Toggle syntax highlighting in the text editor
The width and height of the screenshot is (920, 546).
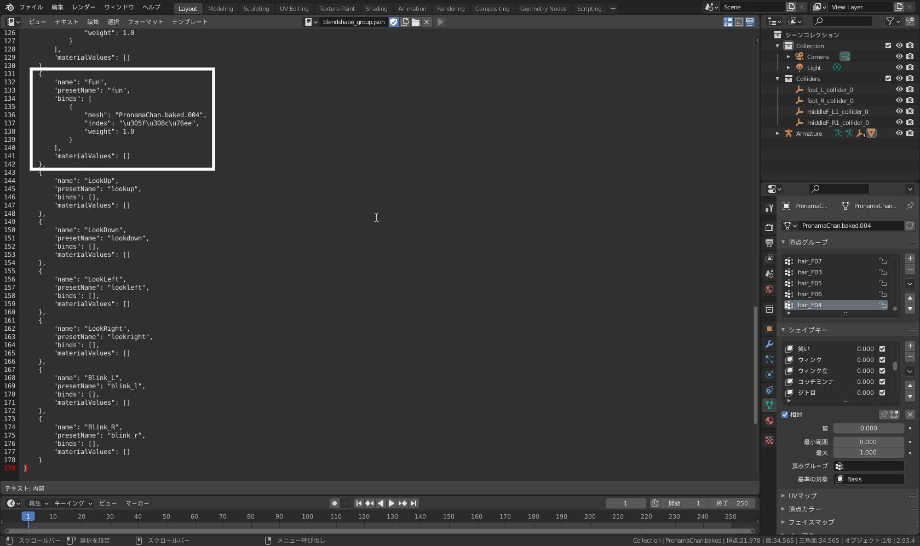[750, 22]
